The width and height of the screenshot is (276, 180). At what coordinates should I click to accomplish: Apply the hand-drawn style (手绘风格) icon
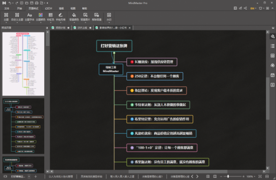pos(61,17)
